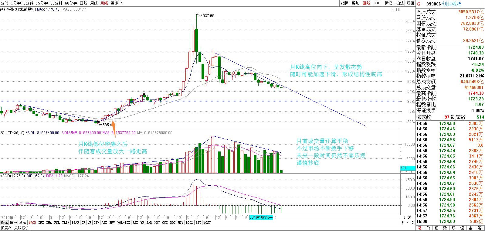The image size is (485, 231).
Task: Open the F10 company info button
Action: (x=377, y=3)
